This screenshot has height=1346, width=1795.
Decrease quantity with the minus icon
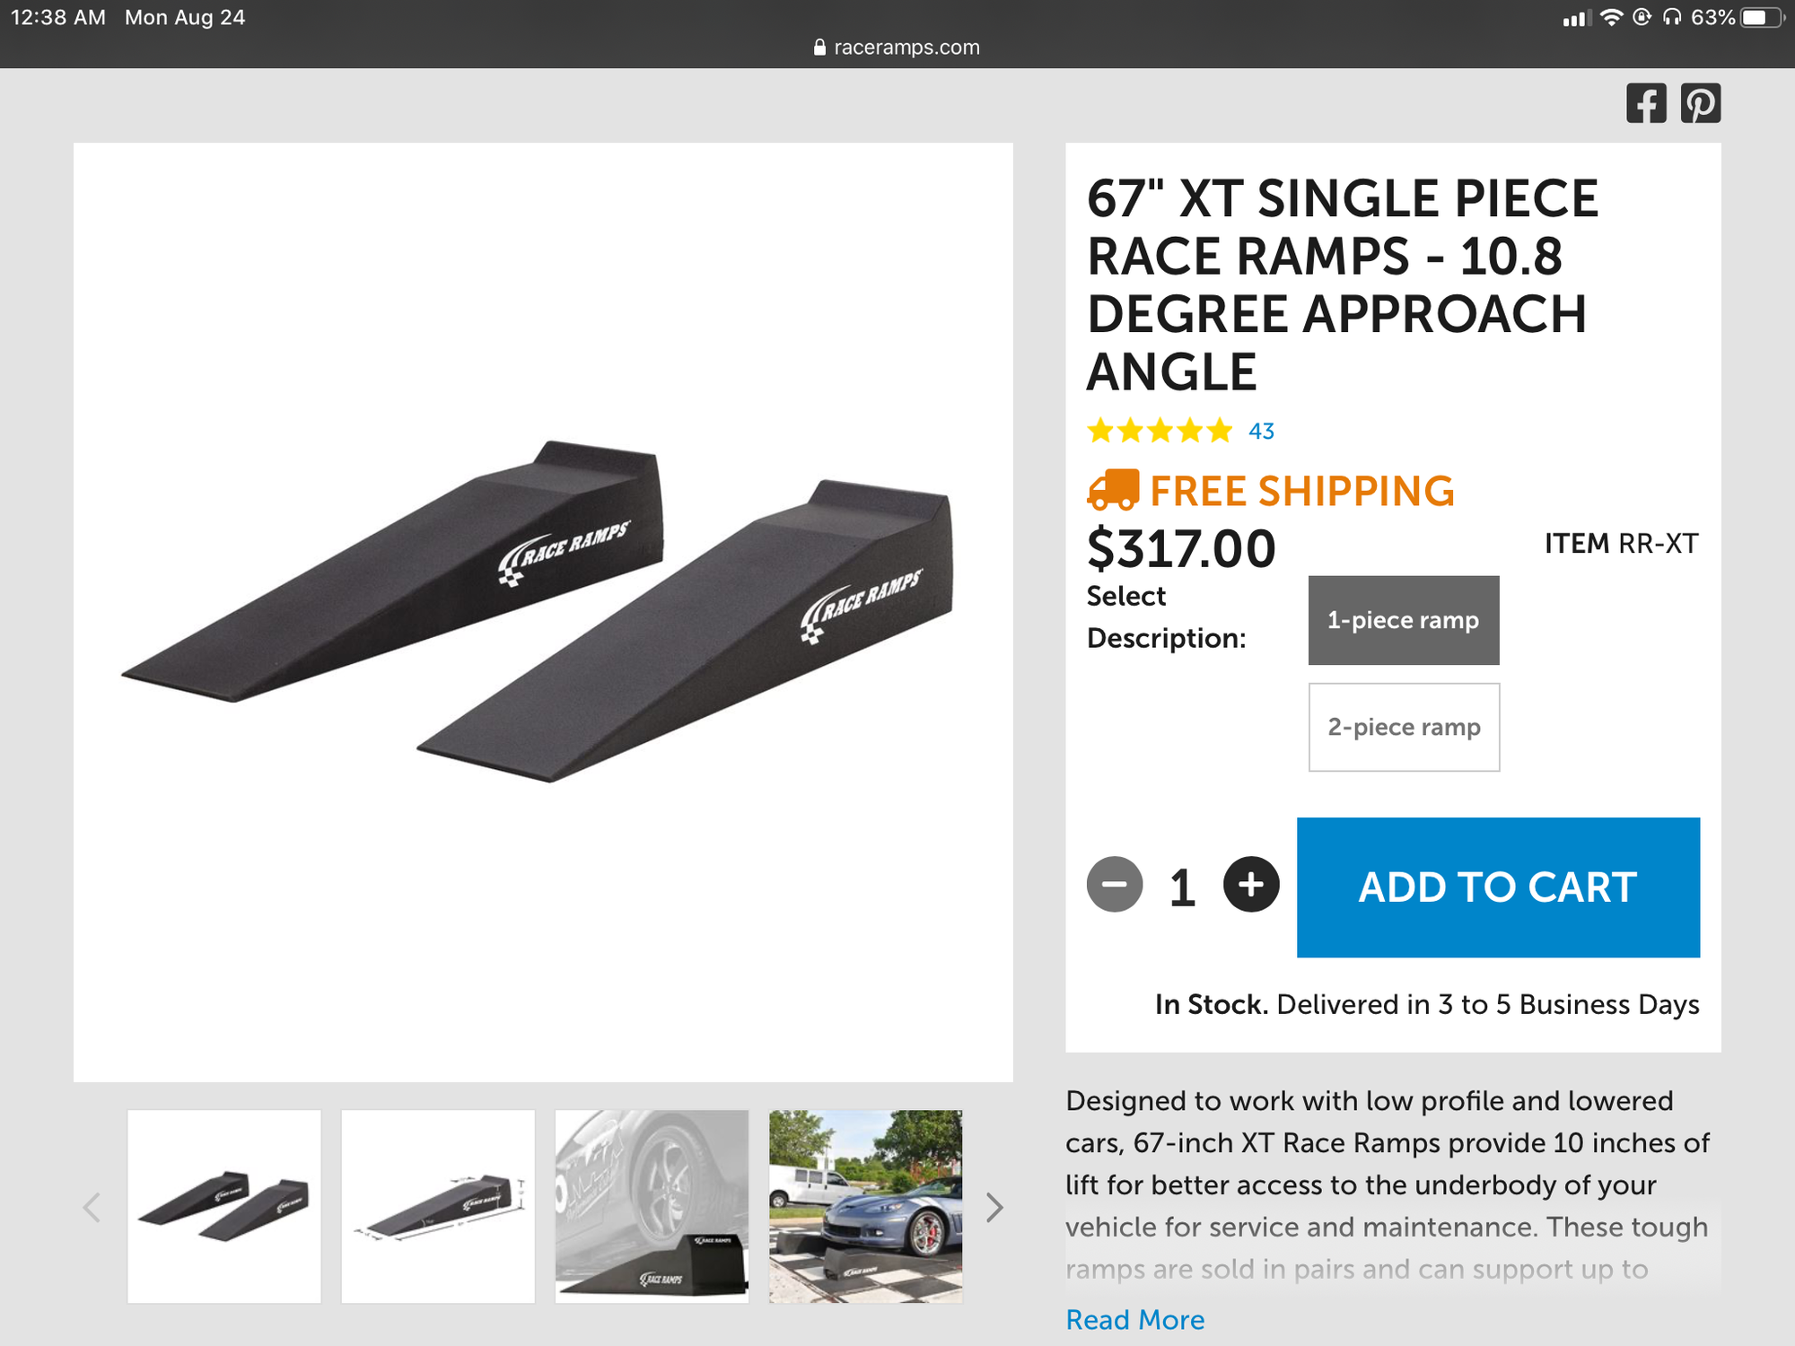pos(1116,886)
